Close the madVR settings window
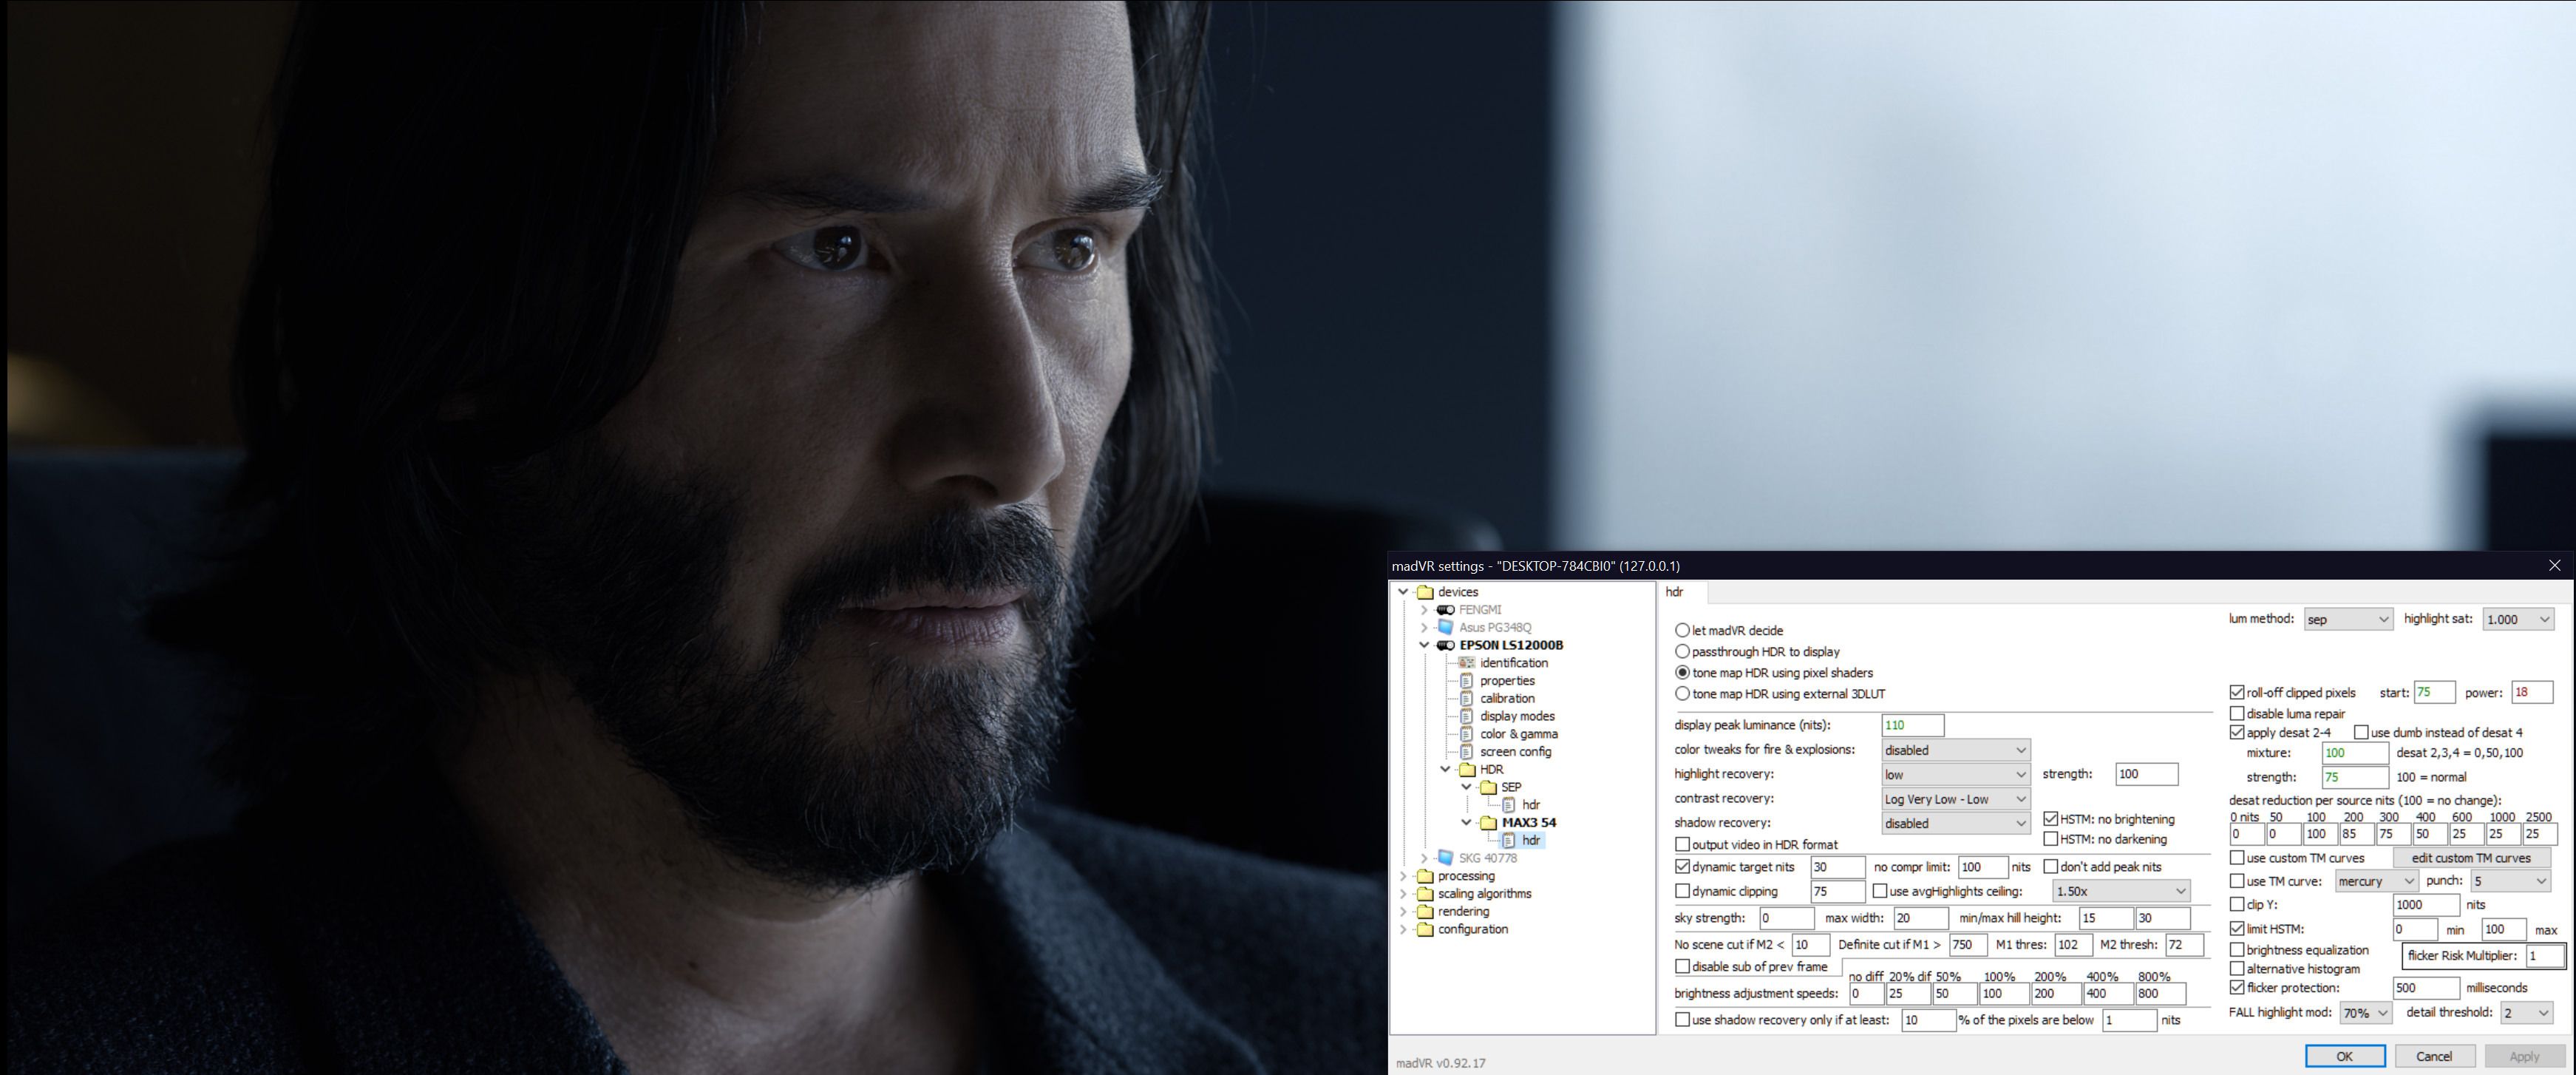This screenshot has height=1075, width=2576. 2554,566
